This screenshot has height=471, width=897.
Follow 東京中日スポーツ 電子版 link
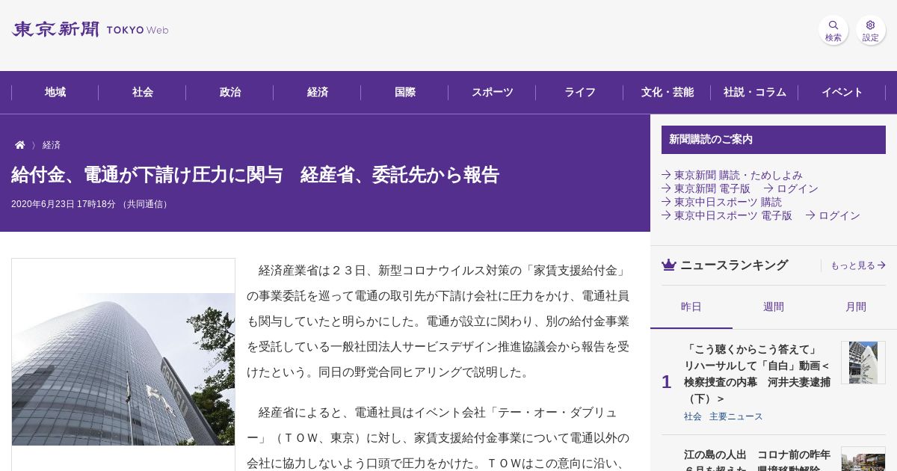[727, 215]
